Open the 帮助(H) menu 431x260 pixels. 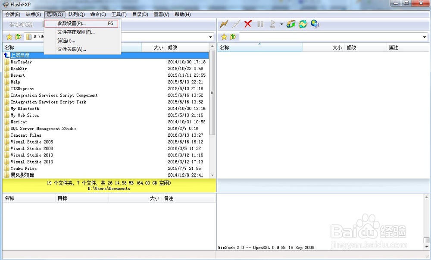click(x=183, y=14)
